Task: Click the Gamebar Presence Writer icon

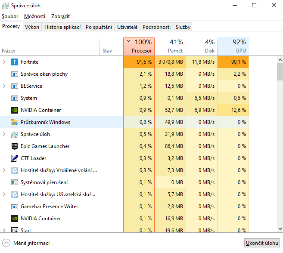Action: (x=14, y=207)
